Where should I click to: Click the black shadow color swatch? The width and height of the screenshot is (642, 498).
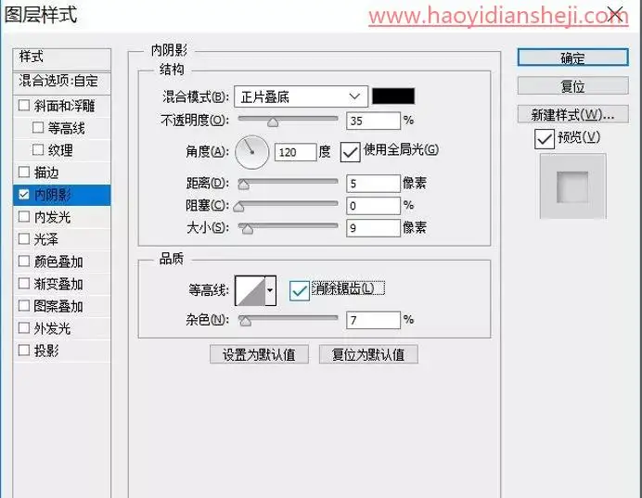393,96
